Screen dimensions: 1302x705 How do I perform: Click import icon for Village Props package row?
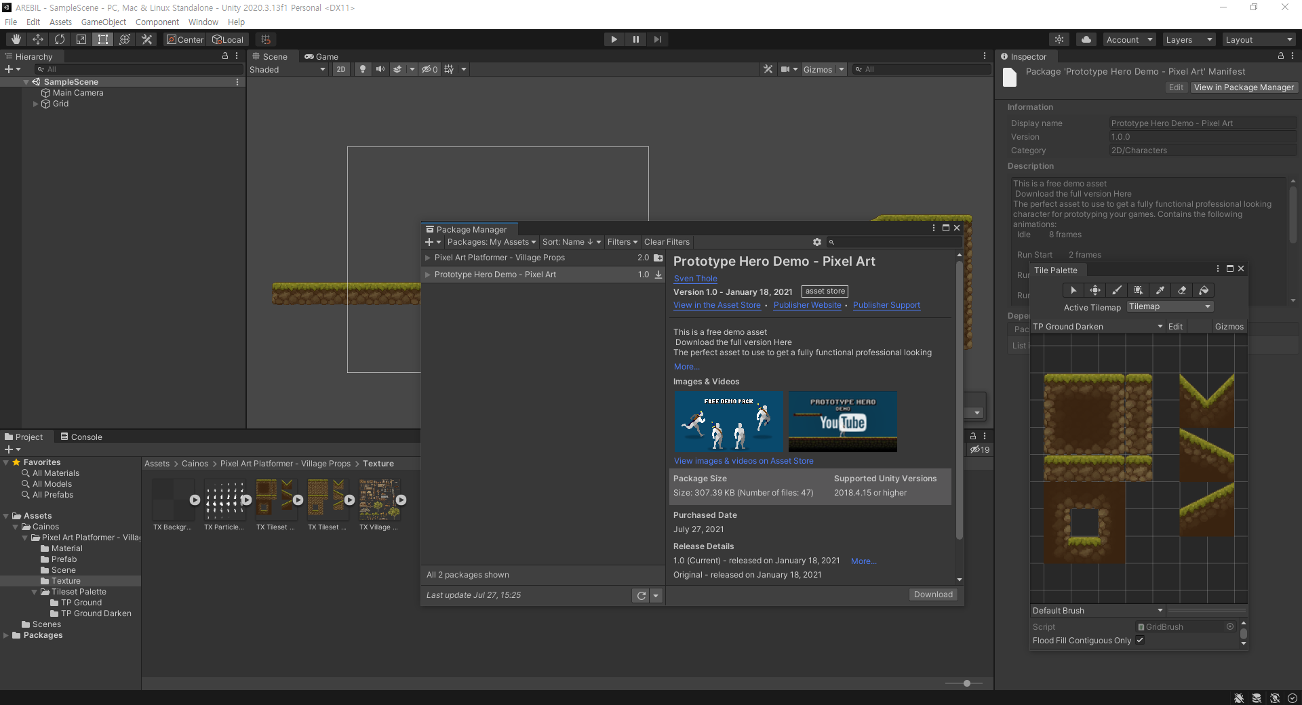[x=658, y=258]
